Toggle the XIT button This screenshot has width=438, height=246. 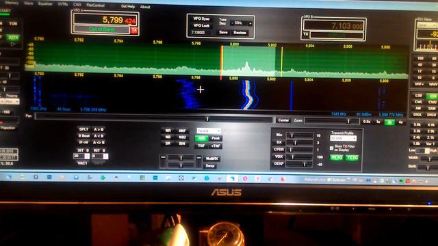pyautogui.click(x=83, y=150)
